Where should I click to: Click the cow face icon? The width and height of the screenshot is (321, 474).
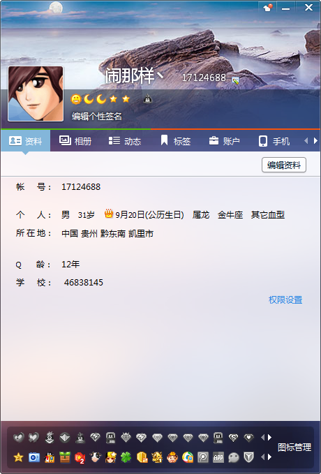(95, 457)
